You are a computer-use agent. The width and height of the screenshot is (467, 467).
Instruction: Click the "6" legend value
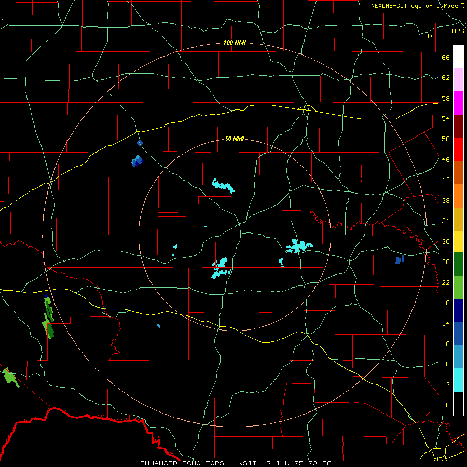pos(447,364)
